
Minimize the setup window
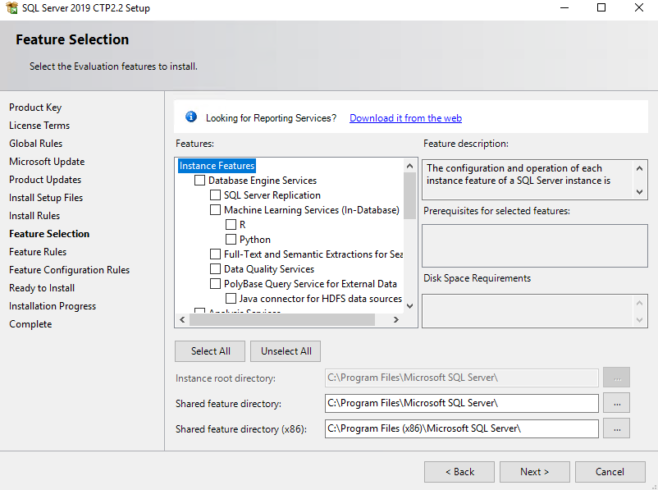click(x=564, y=7)
